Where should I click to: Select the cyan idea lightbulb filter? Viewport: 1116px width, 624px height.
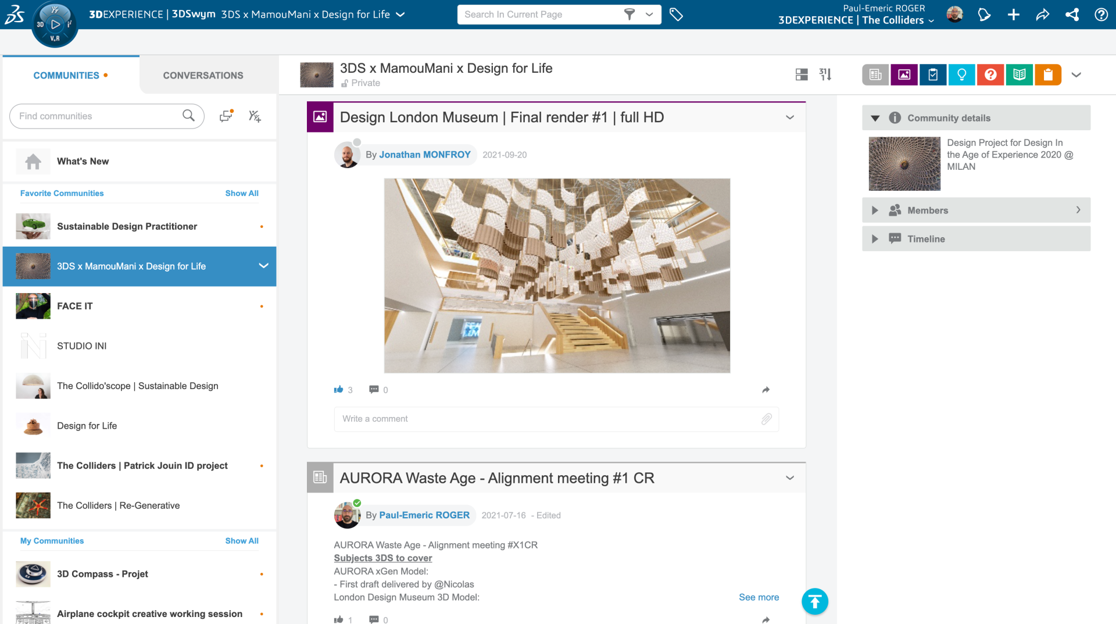961,74
